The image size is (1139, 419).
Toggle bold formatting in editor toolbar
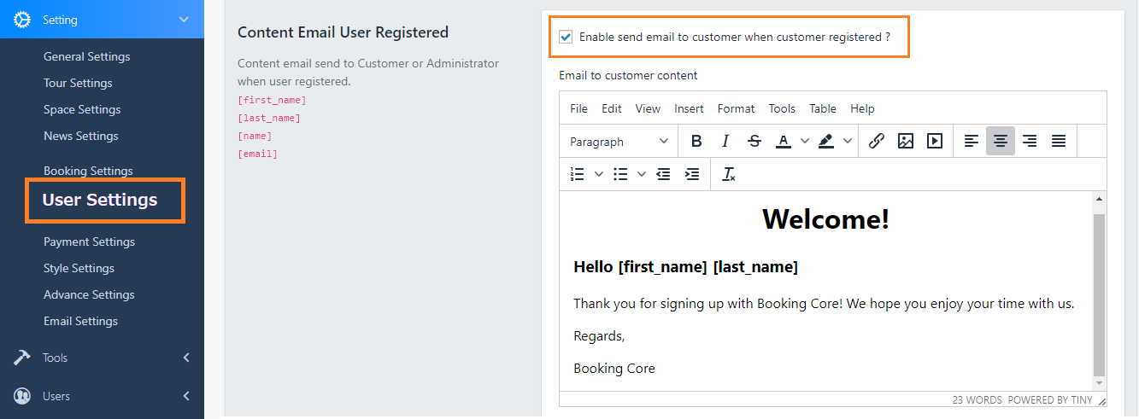tap(696, 142)
